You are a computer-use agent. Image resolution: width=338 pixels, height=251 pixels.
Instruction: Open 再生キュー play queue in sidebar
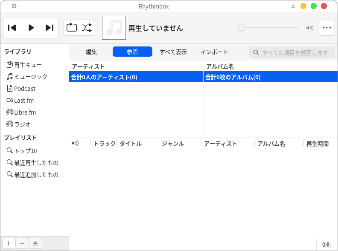click(28, 65)
